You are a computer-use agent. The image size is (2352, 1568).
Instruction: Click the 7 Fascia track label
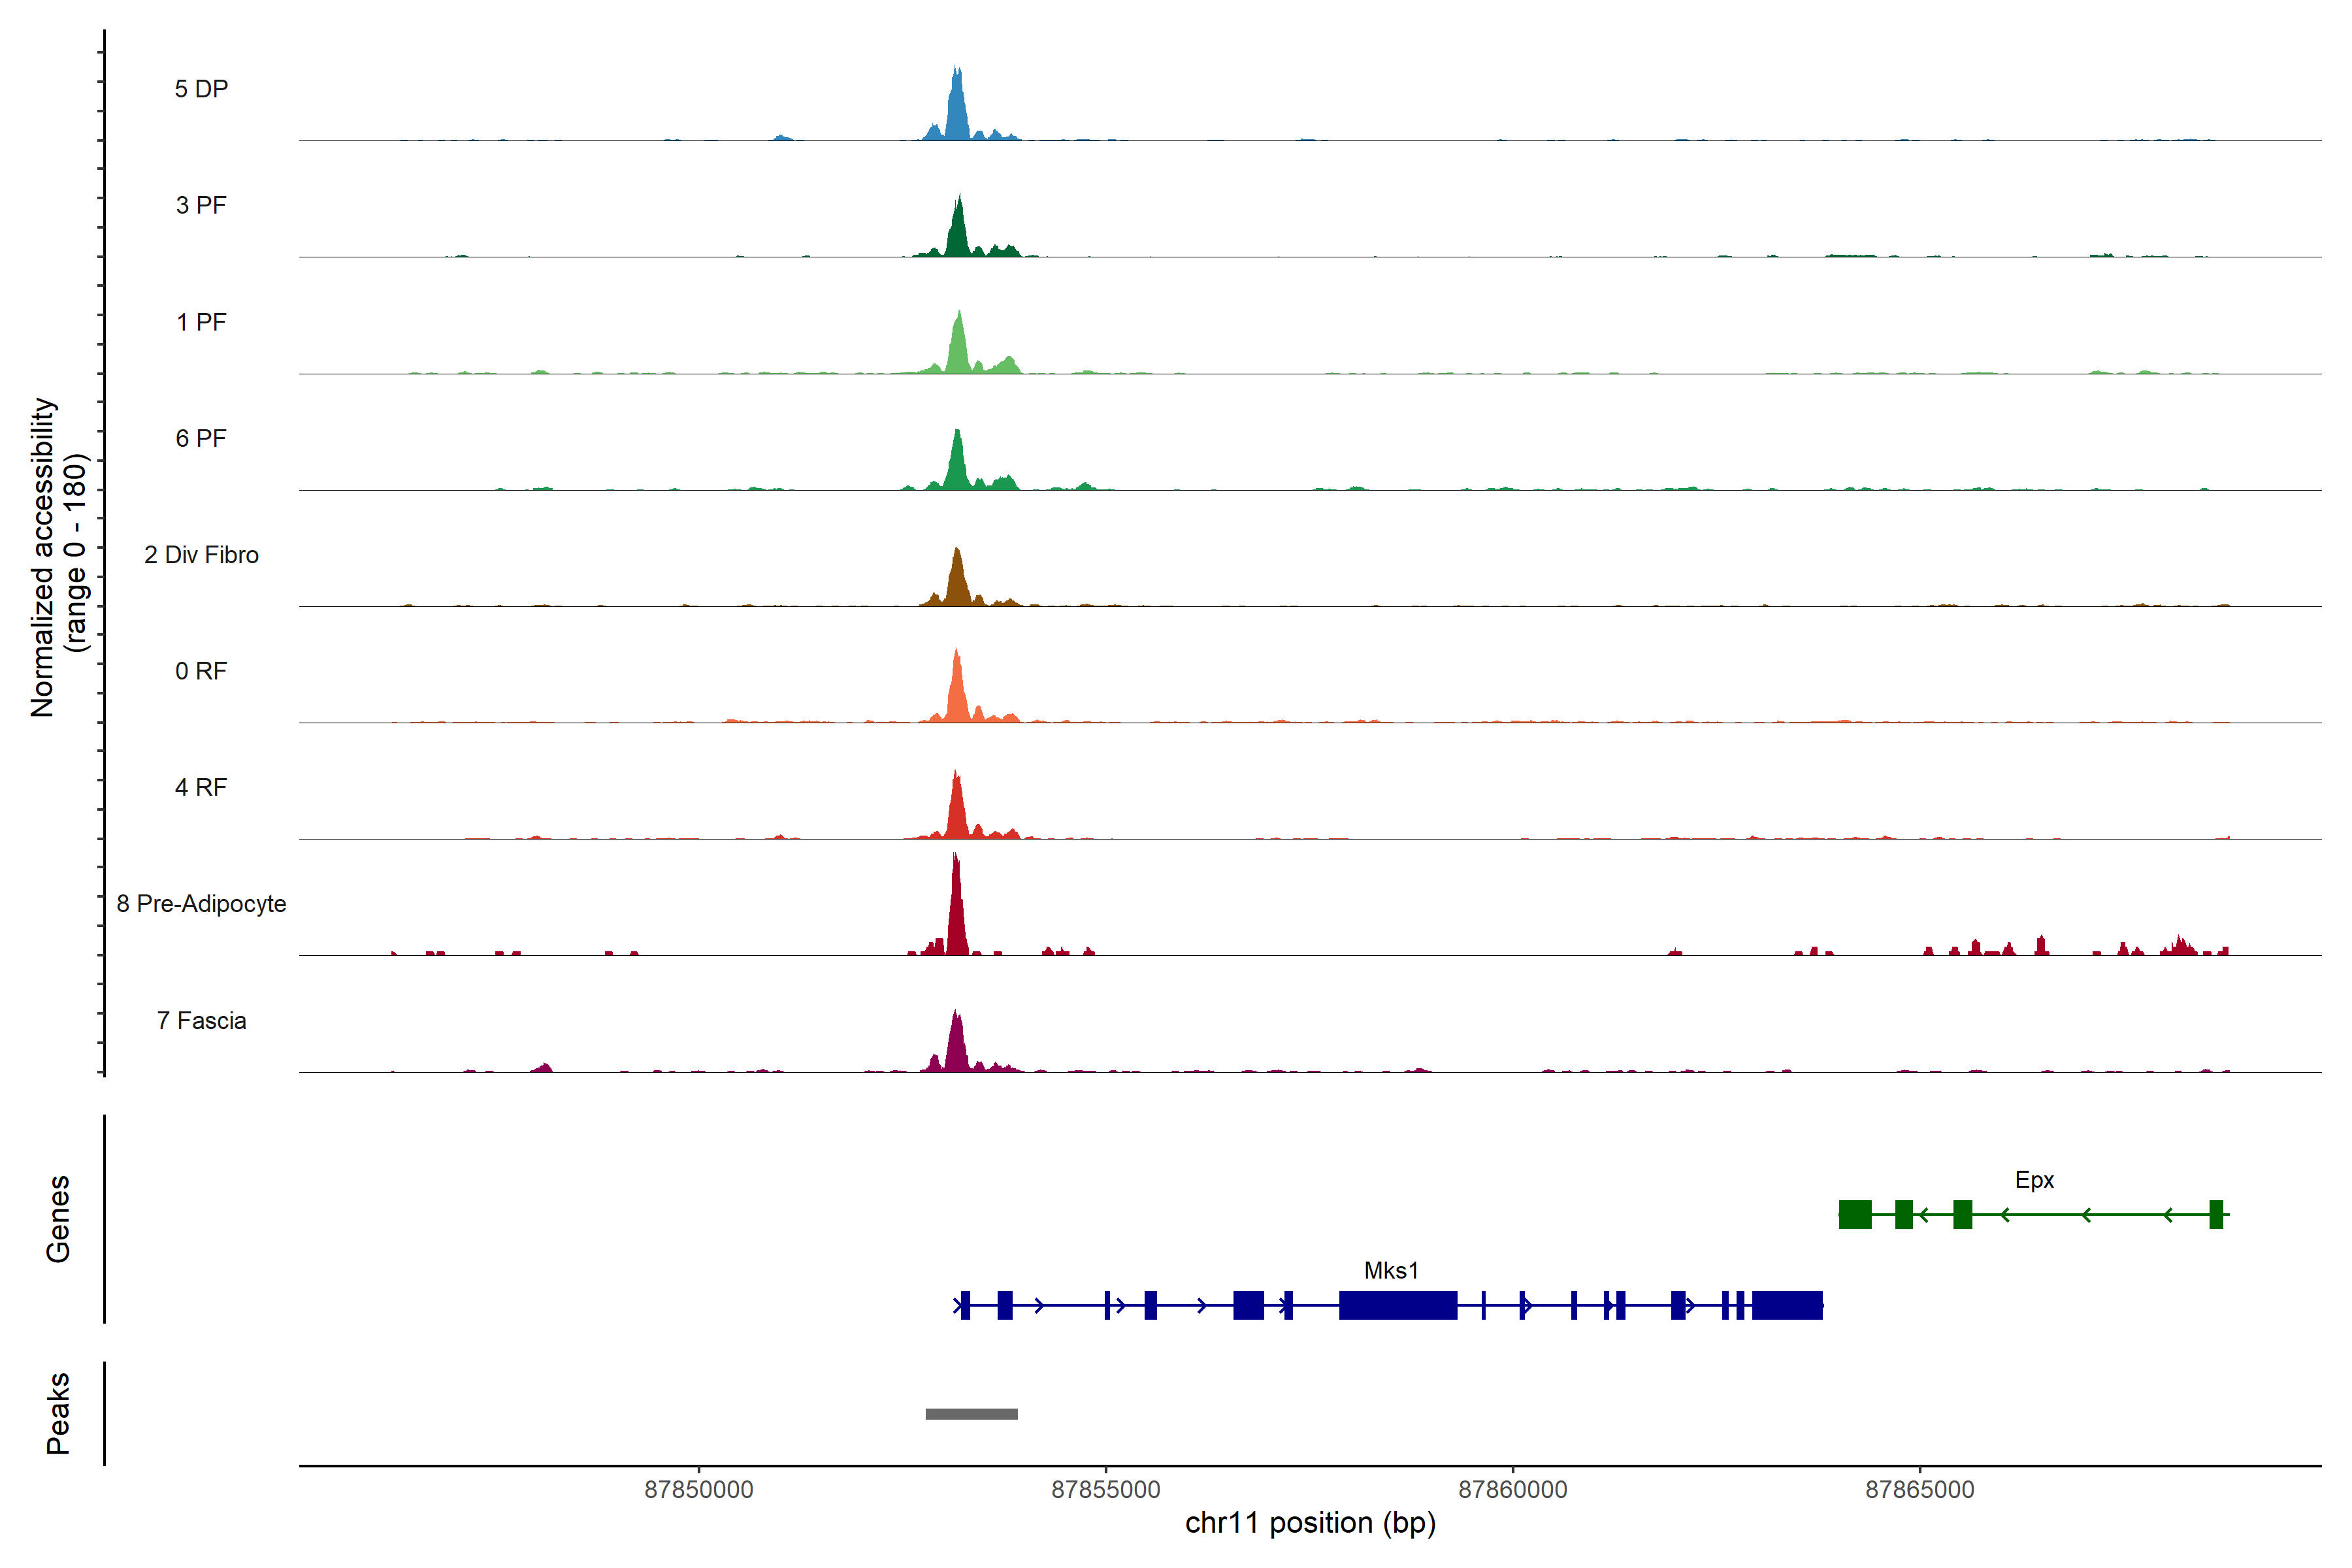[x=201, y=1020]
